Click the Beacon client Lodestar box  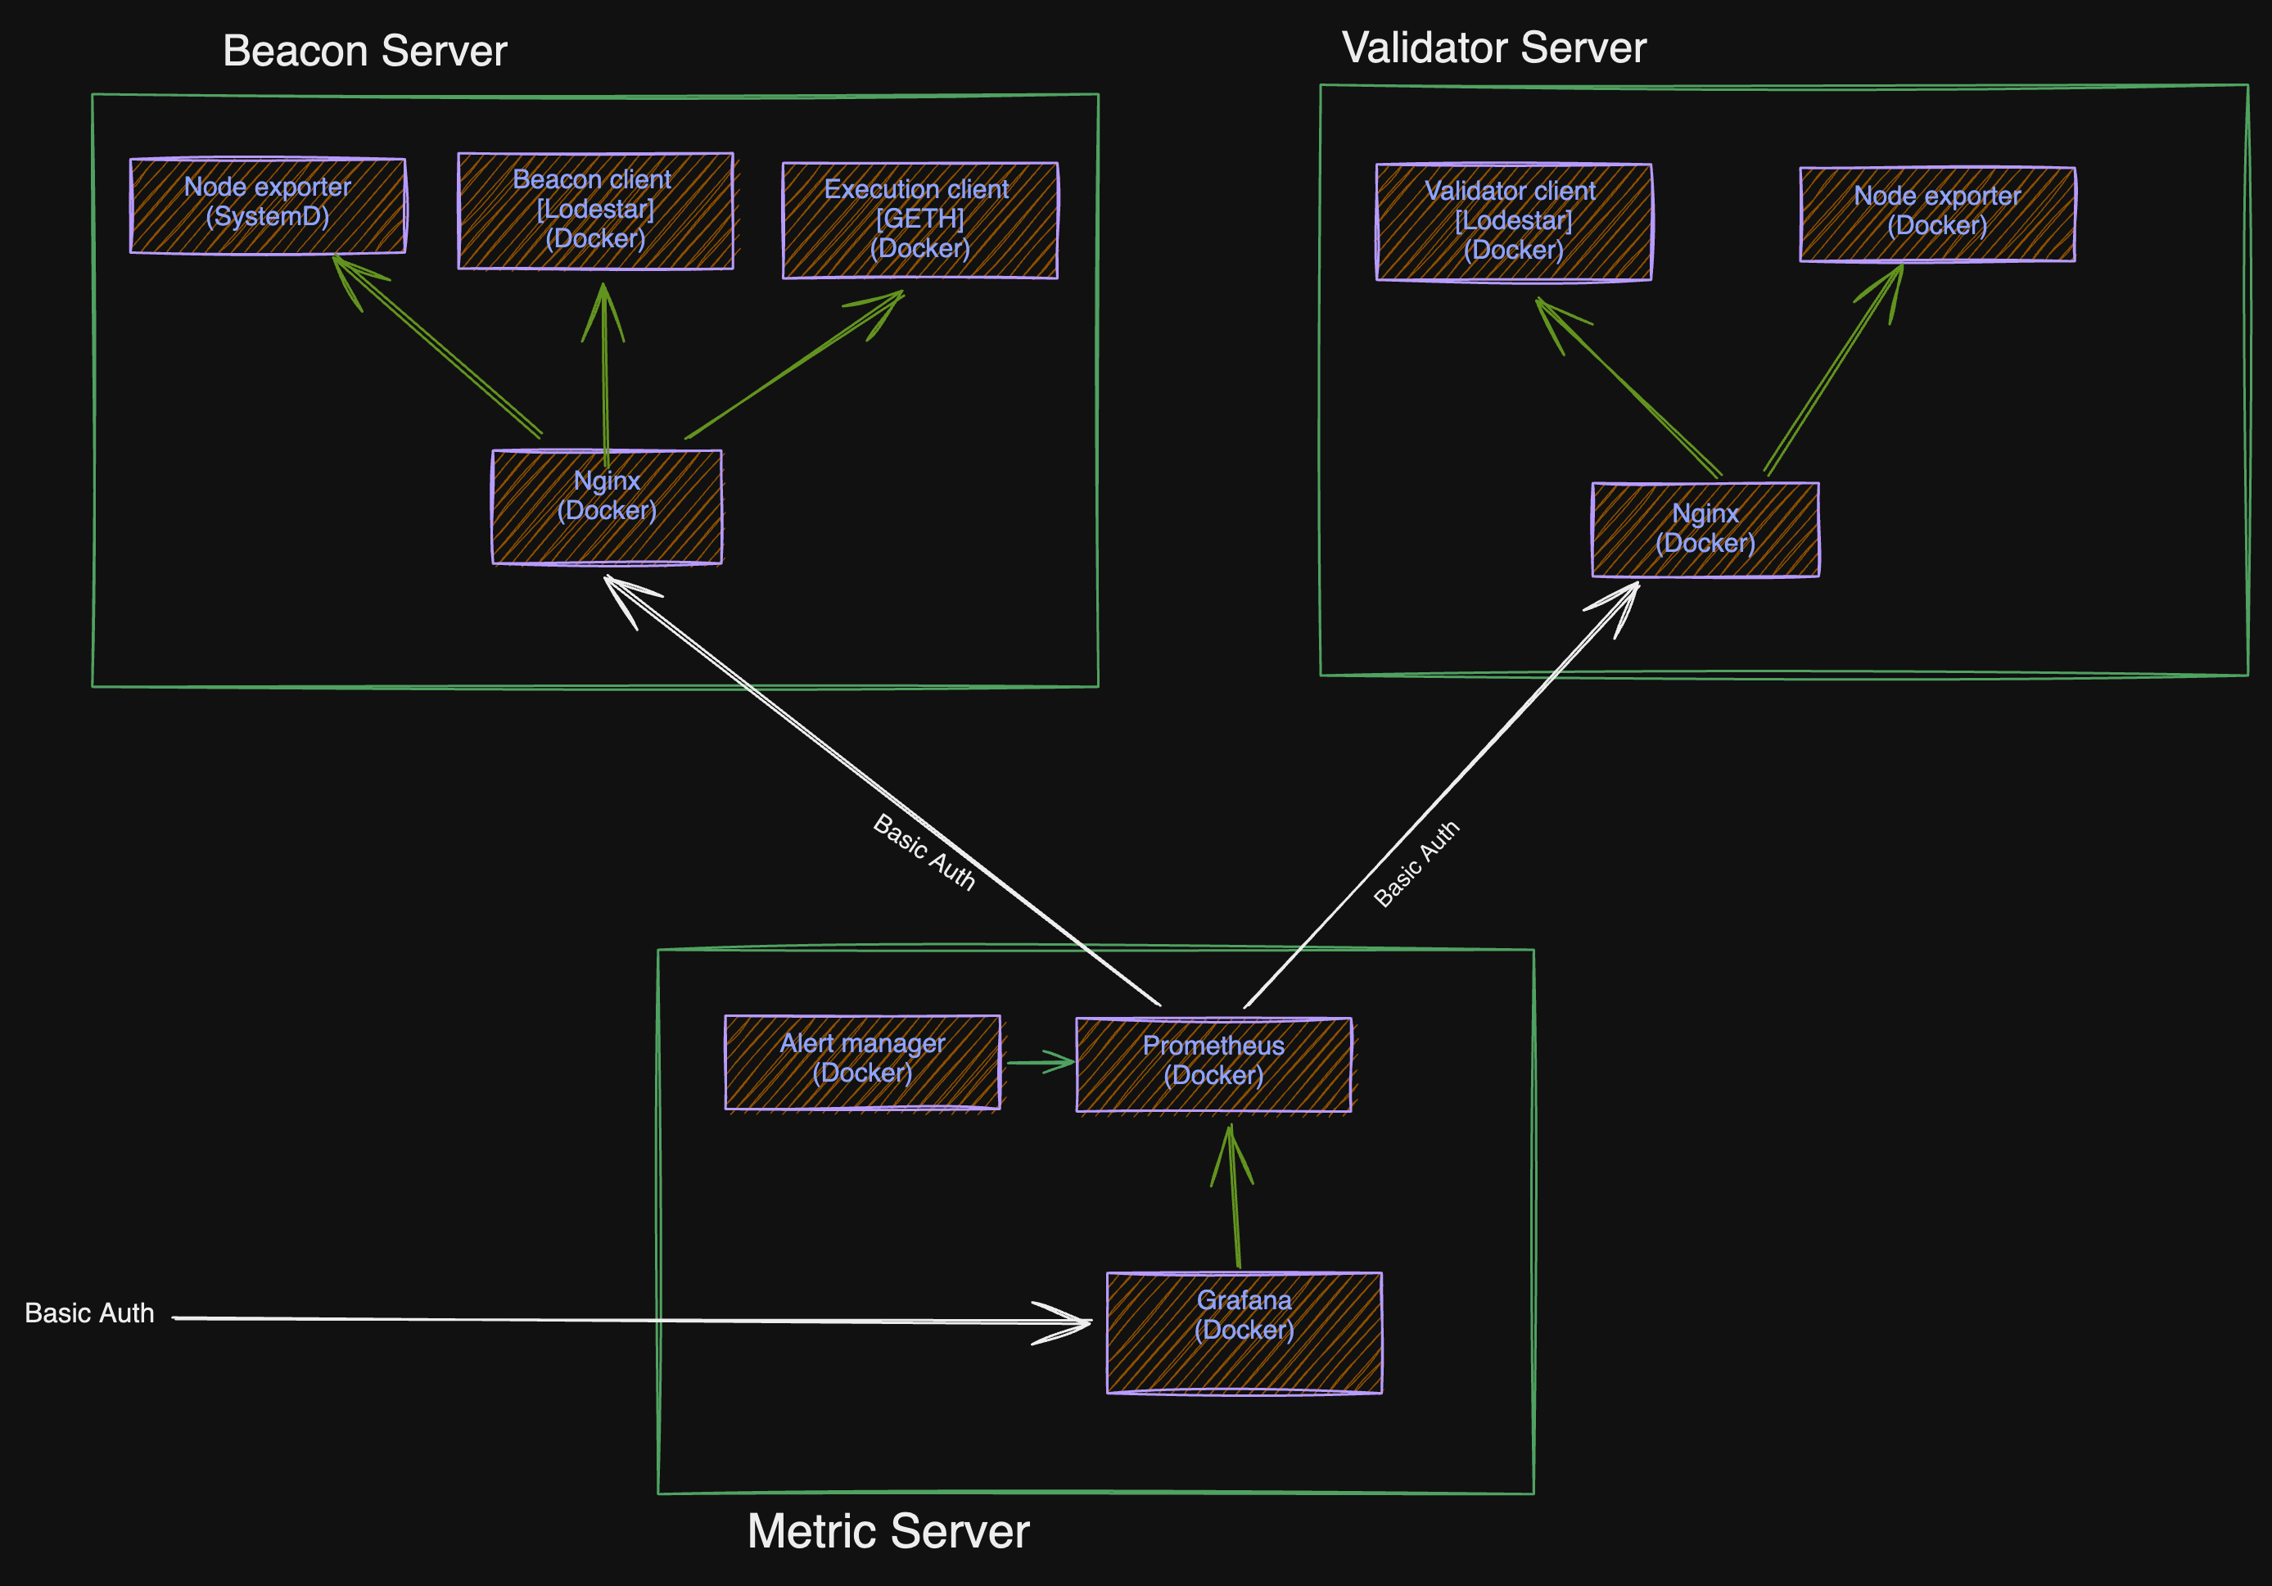[594, 210]
